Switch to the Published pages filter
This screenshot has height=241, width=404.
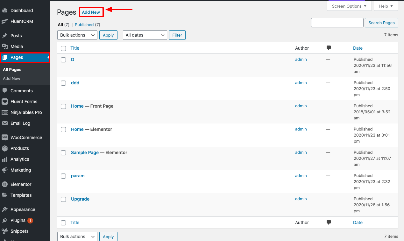(84, 25)
